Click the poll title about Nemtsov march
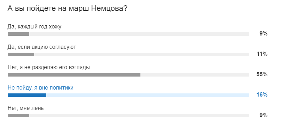 click(x=68, y=9)
